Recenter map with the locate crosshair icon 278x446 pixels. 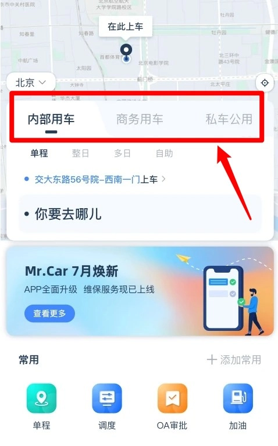pos(265,83)
